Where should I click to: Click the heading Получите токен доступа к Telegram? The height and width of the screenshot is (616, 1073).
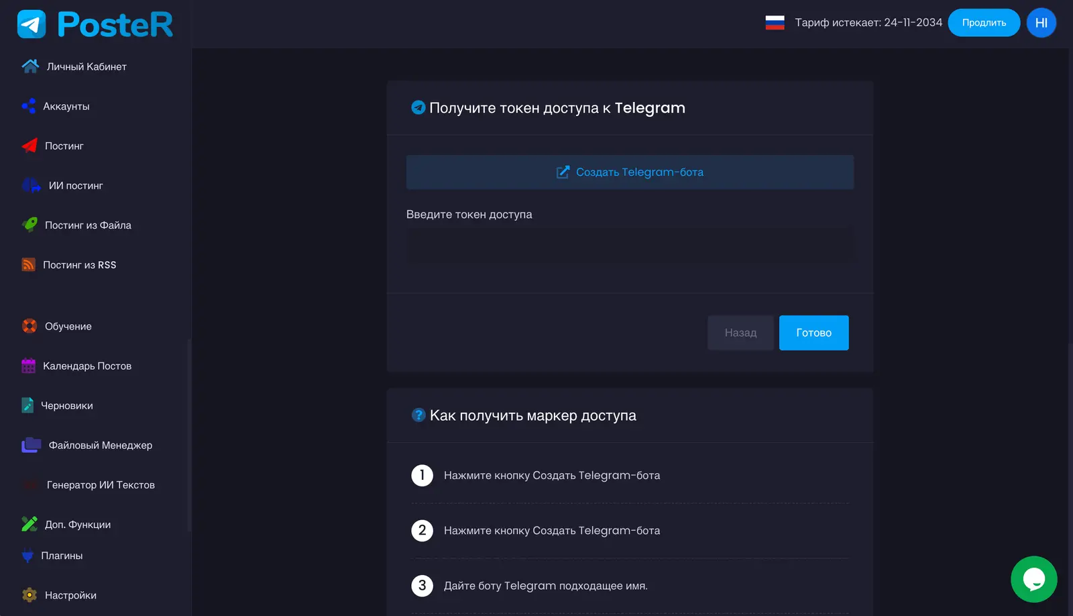click(557, 107)
